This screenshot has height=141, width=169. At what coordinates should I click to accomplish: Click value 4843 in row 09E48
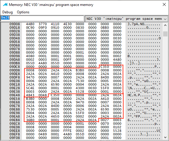(30, 95)
